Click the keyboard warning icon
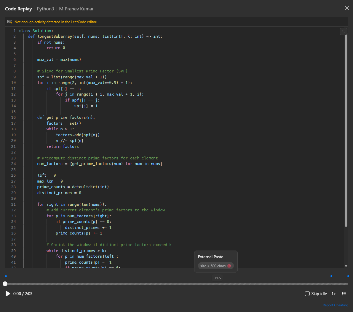The height and width of the screenshot is (312, 353). (10, 22)
